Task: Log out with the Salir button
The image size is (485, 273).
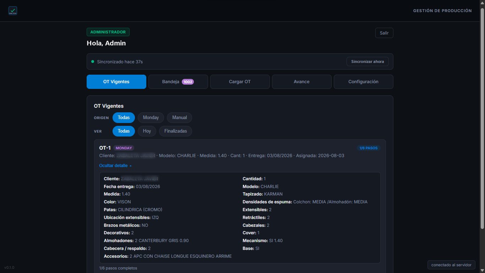Action: click(384, 33)
